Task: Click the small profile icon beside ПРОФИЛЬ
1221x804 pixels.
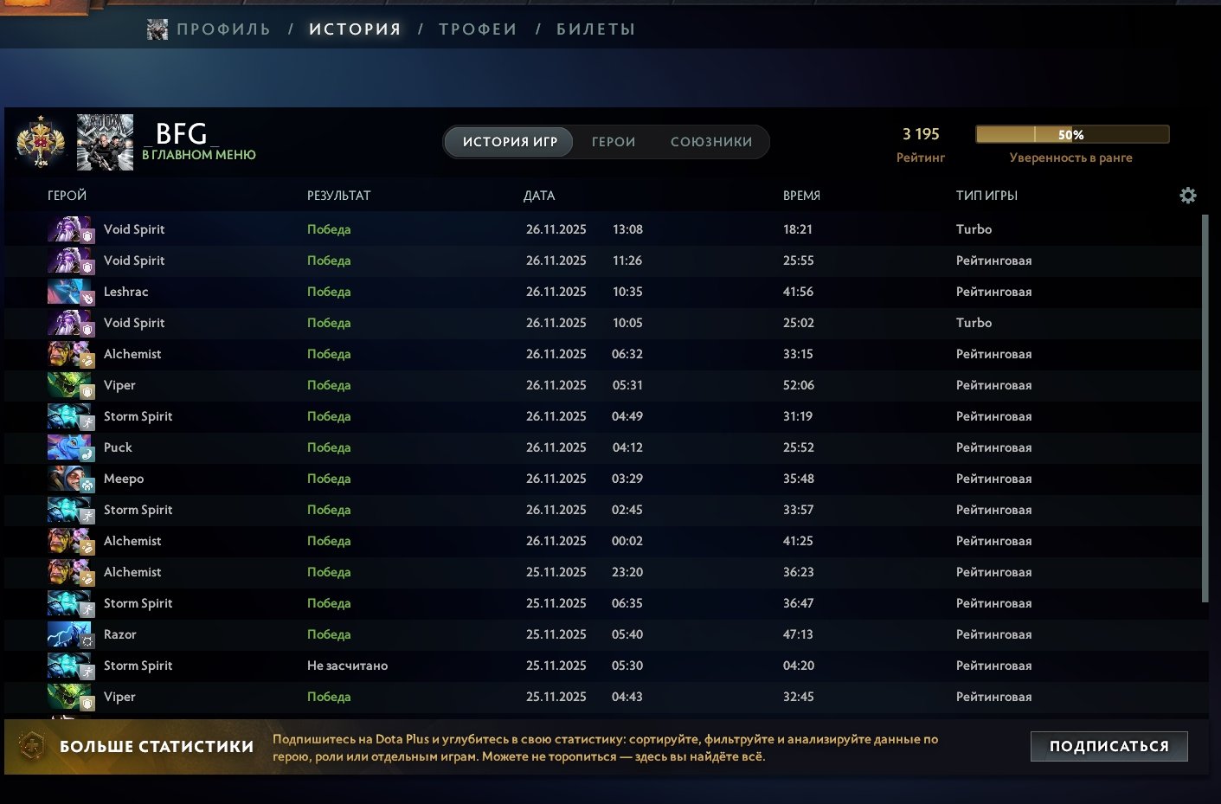Action: click(157, 29)
